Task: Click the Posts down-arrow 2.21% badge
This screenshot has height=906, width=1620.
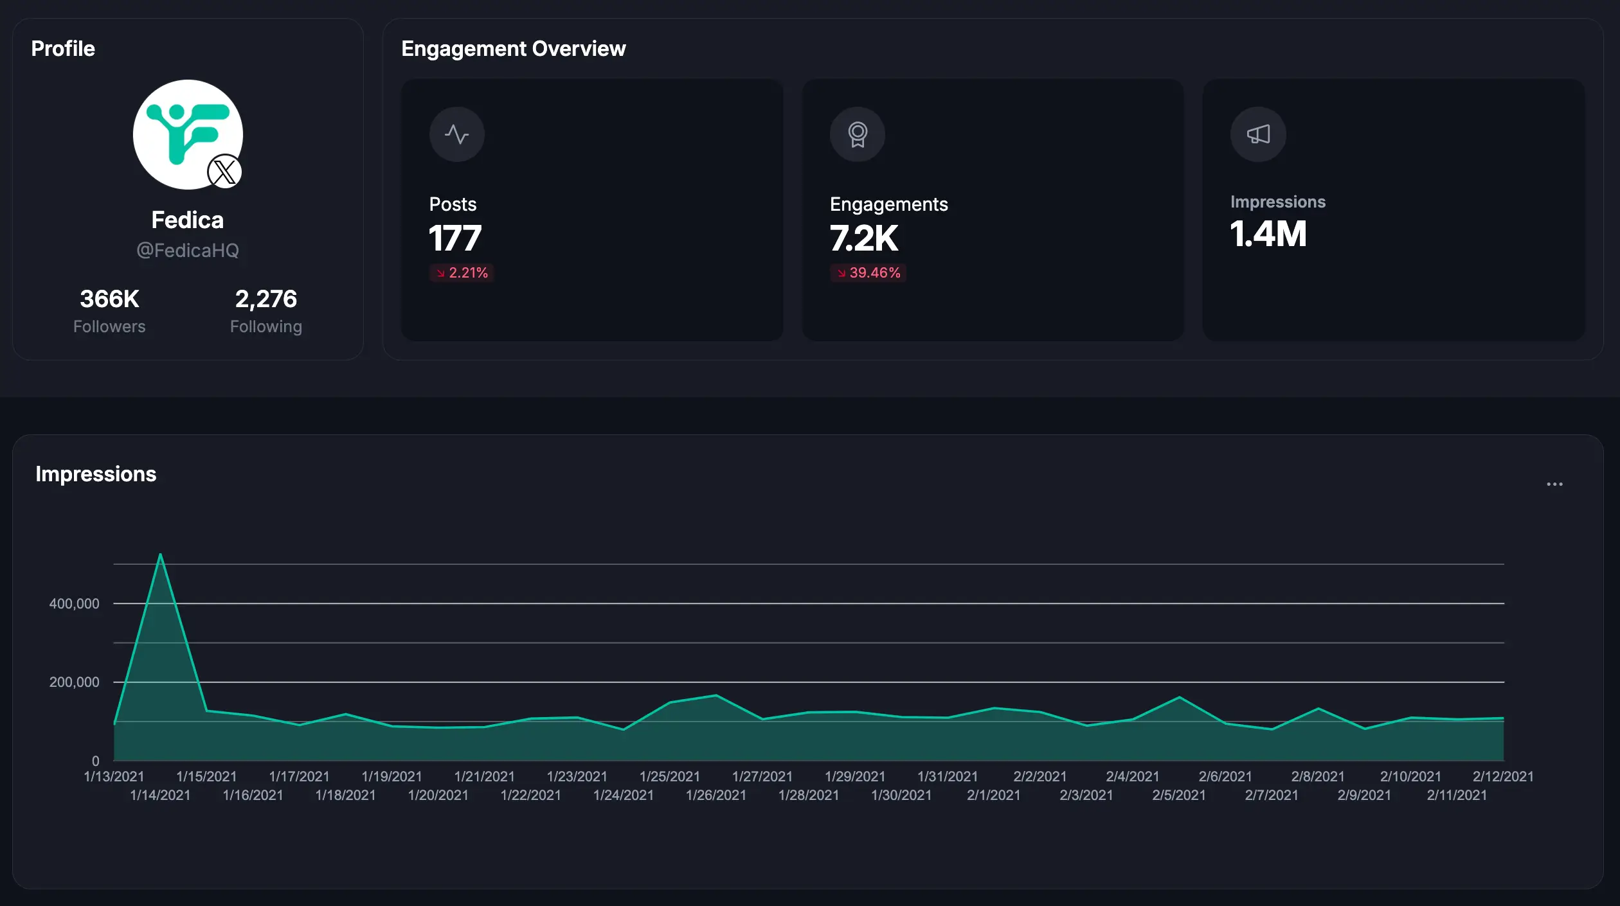Action: pyautogui.click(x=462, y=273)
